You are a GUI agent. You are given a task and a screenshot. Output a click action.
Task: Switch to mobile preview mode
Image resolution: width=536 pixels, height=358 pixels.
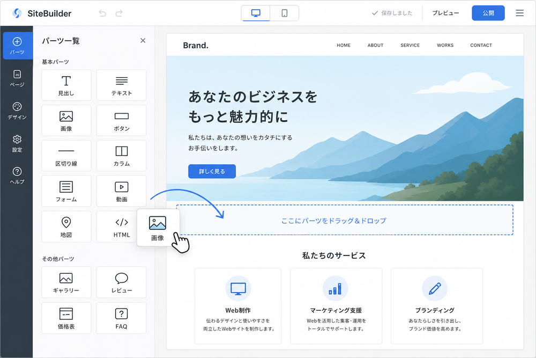tap(285, 13)
